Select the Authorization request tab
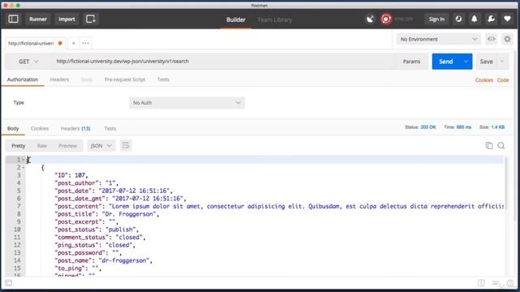The width and height of the screenshot is (520, 292). (x=23, y=79)
